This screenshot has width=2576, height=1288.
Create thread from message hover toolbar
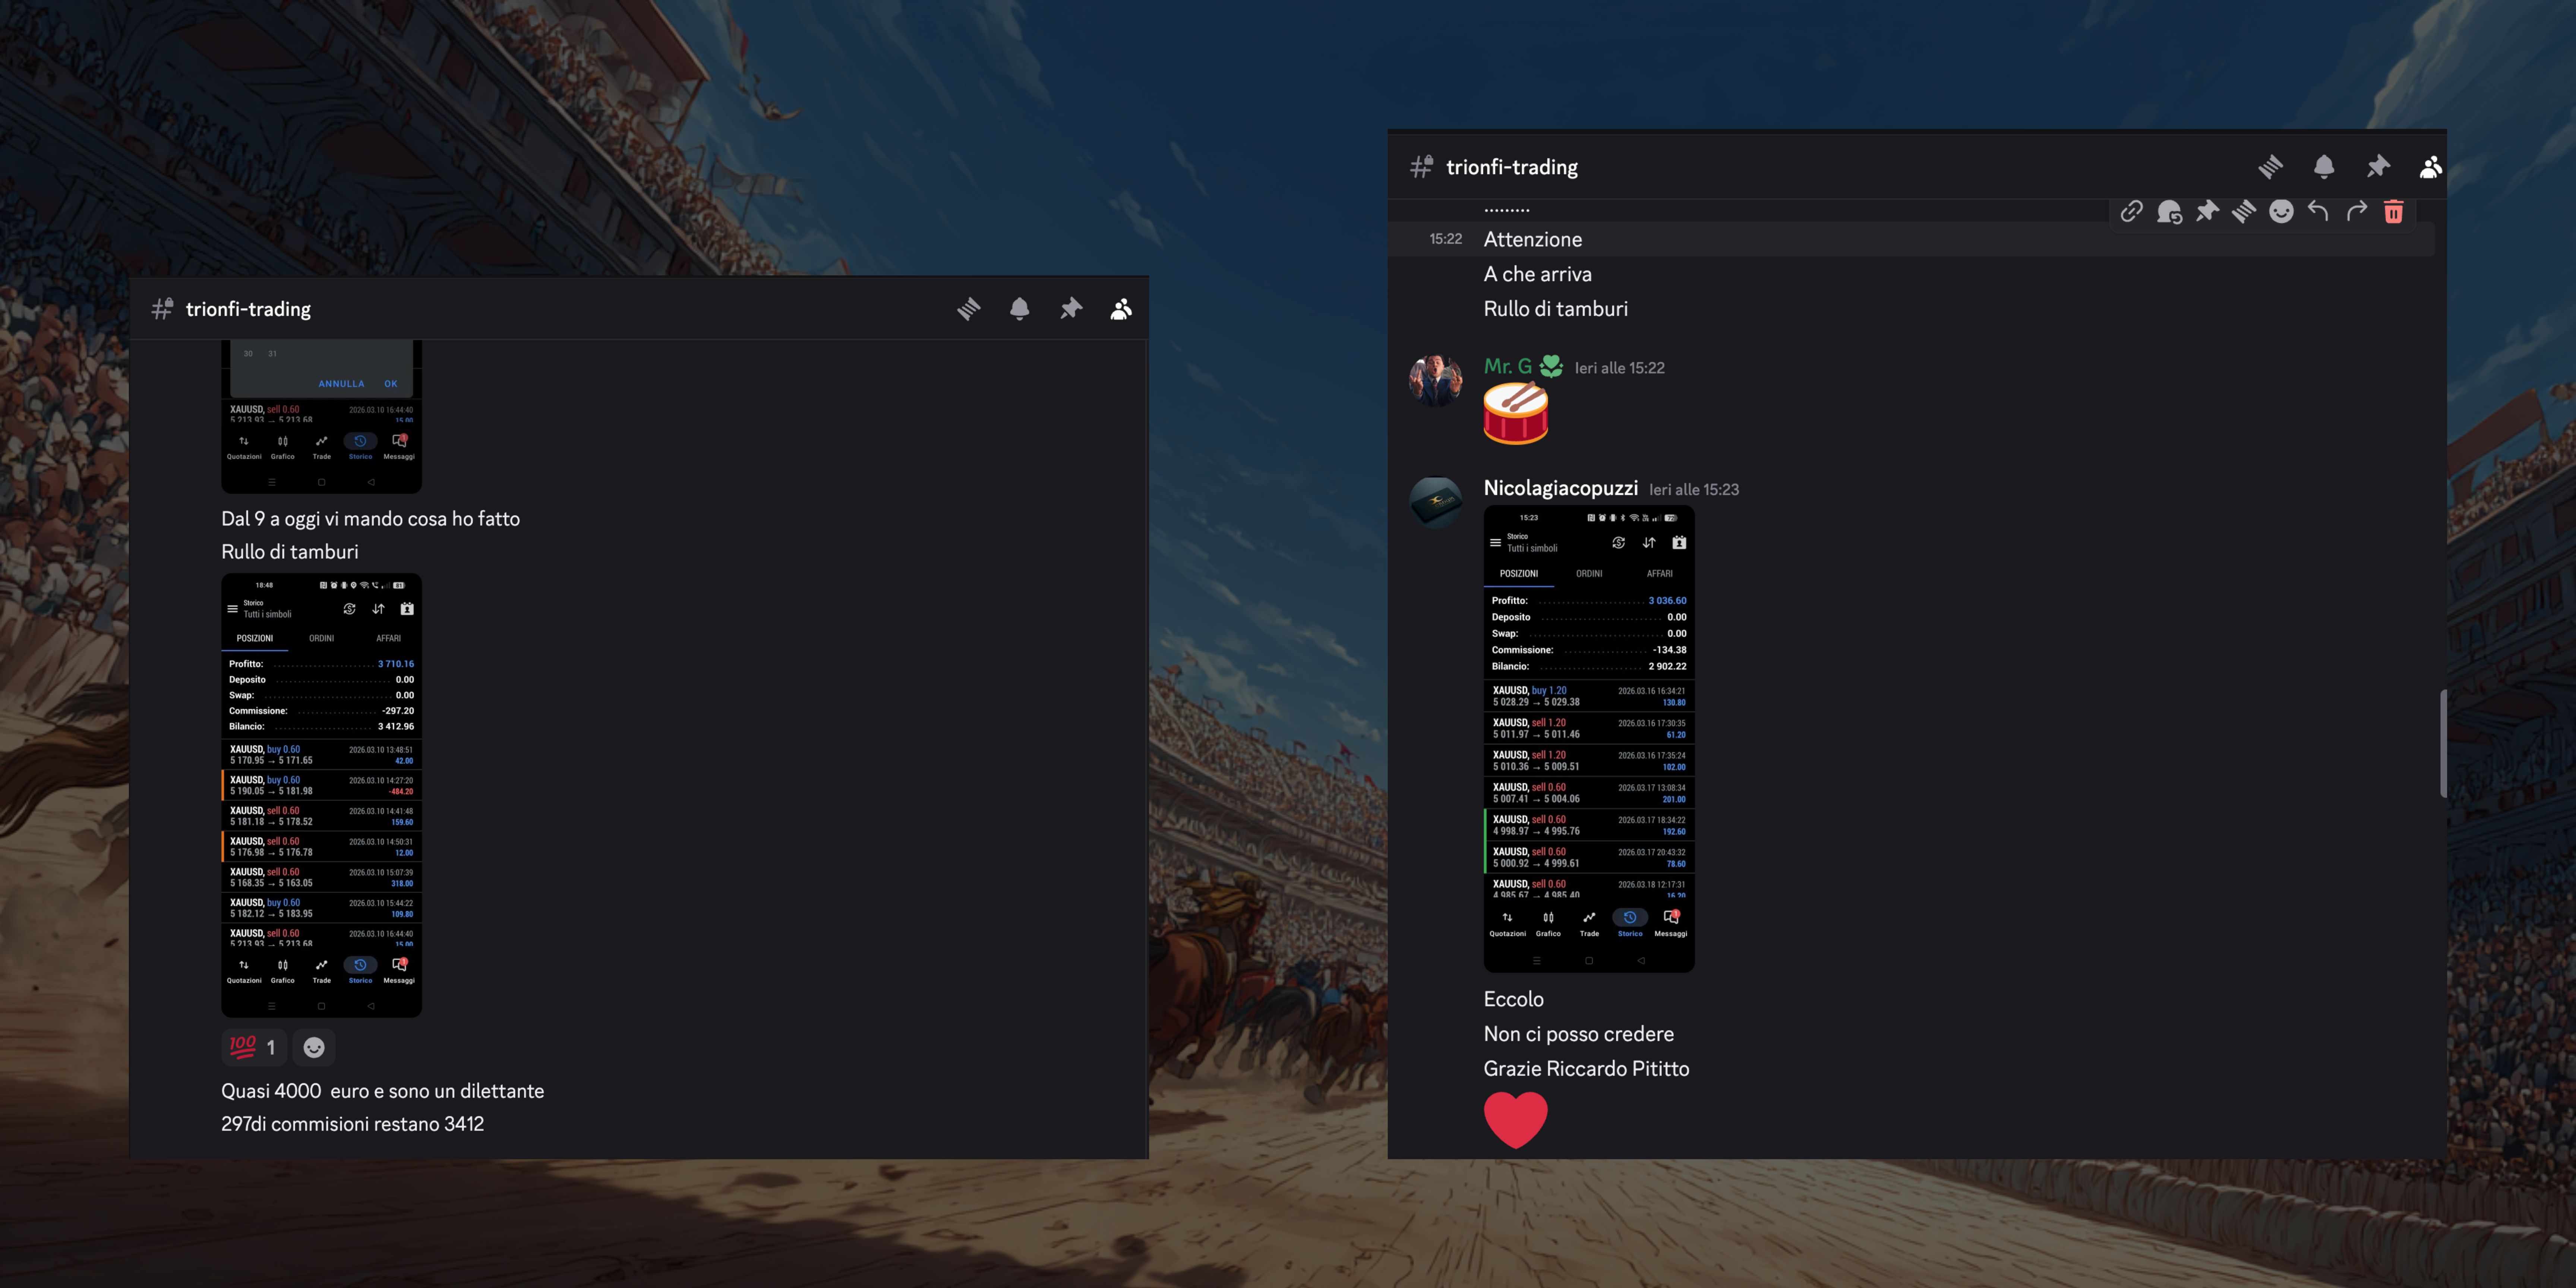2244,211
